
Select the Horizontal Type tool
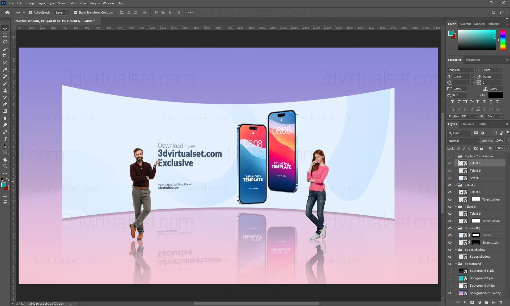click(5, 139)
